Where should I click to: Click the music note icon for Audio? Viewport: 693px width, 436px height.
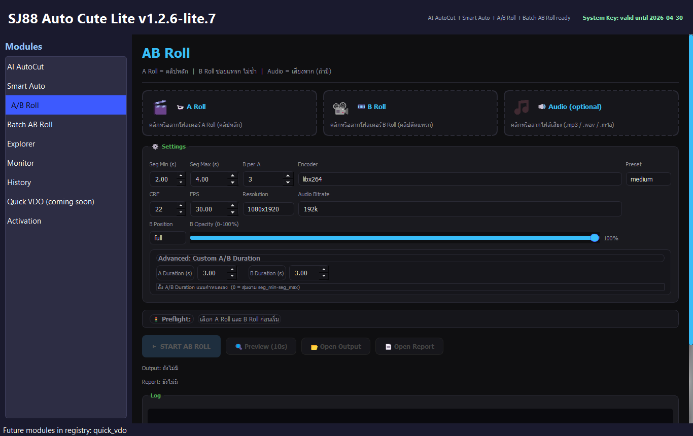click(x=521, y=107)
